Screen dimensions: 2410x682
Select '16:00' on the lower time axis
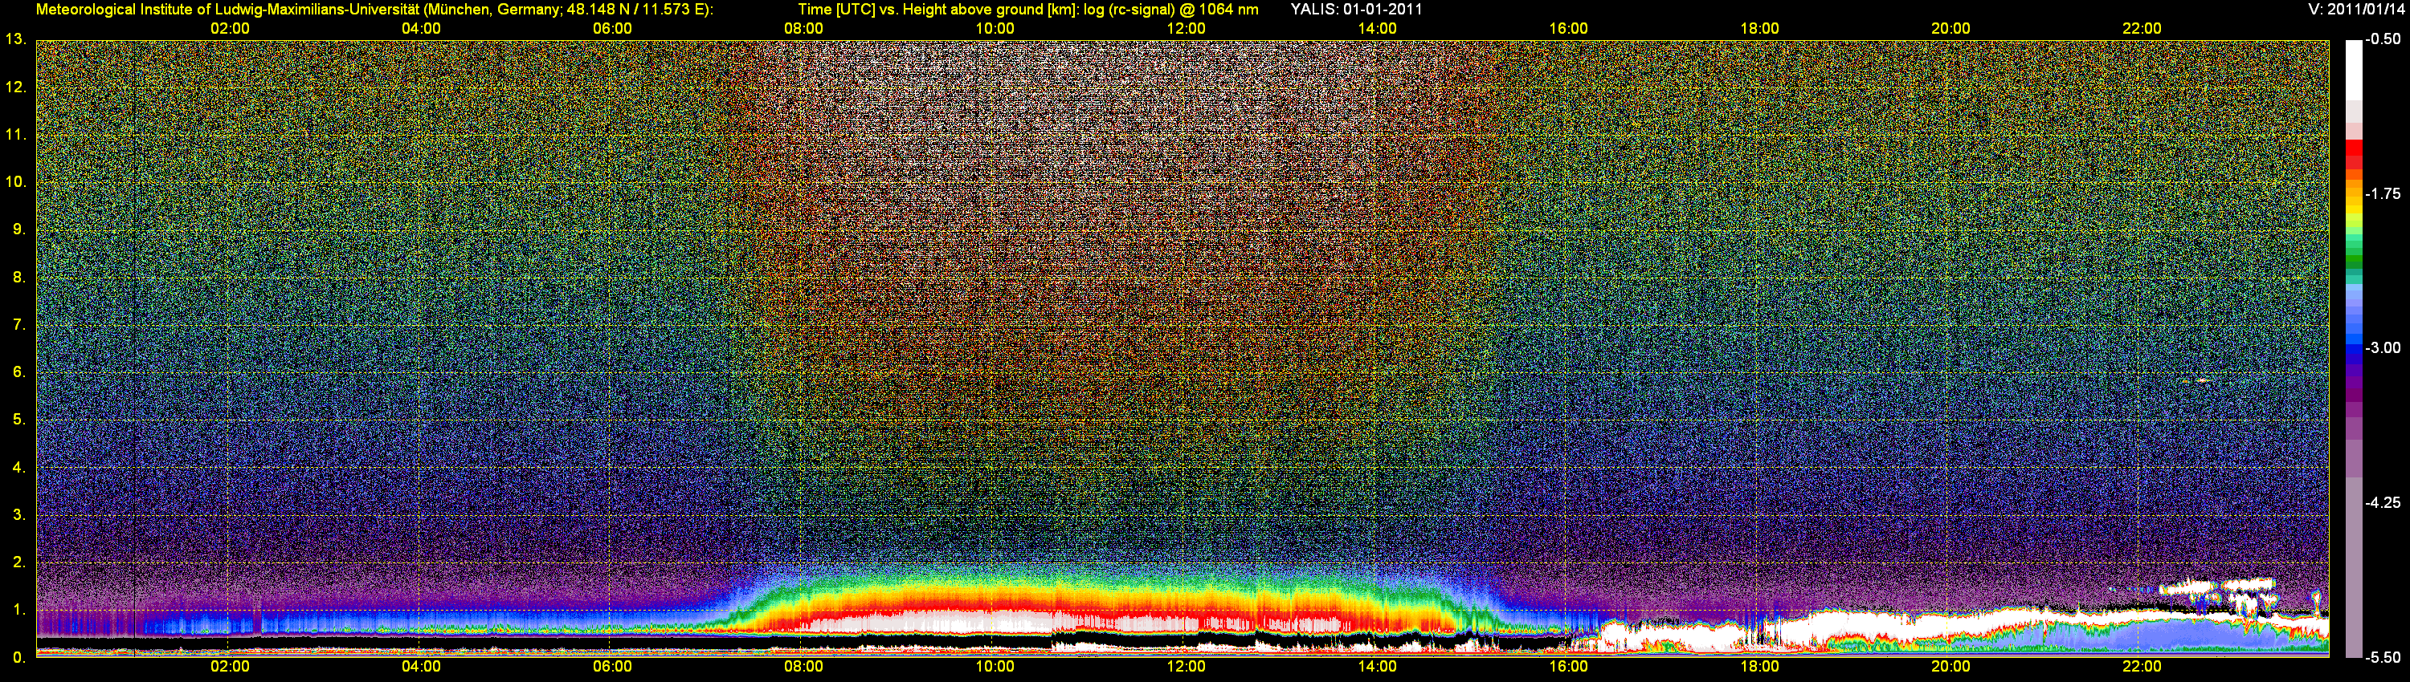point(1568,667)
